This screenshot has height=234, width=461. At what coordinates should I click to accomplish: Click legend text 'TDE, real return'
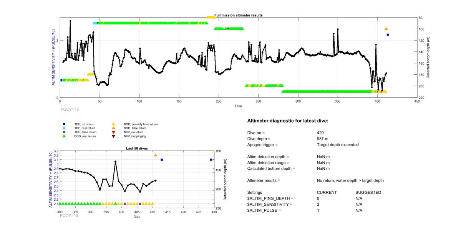coord(85,128)
